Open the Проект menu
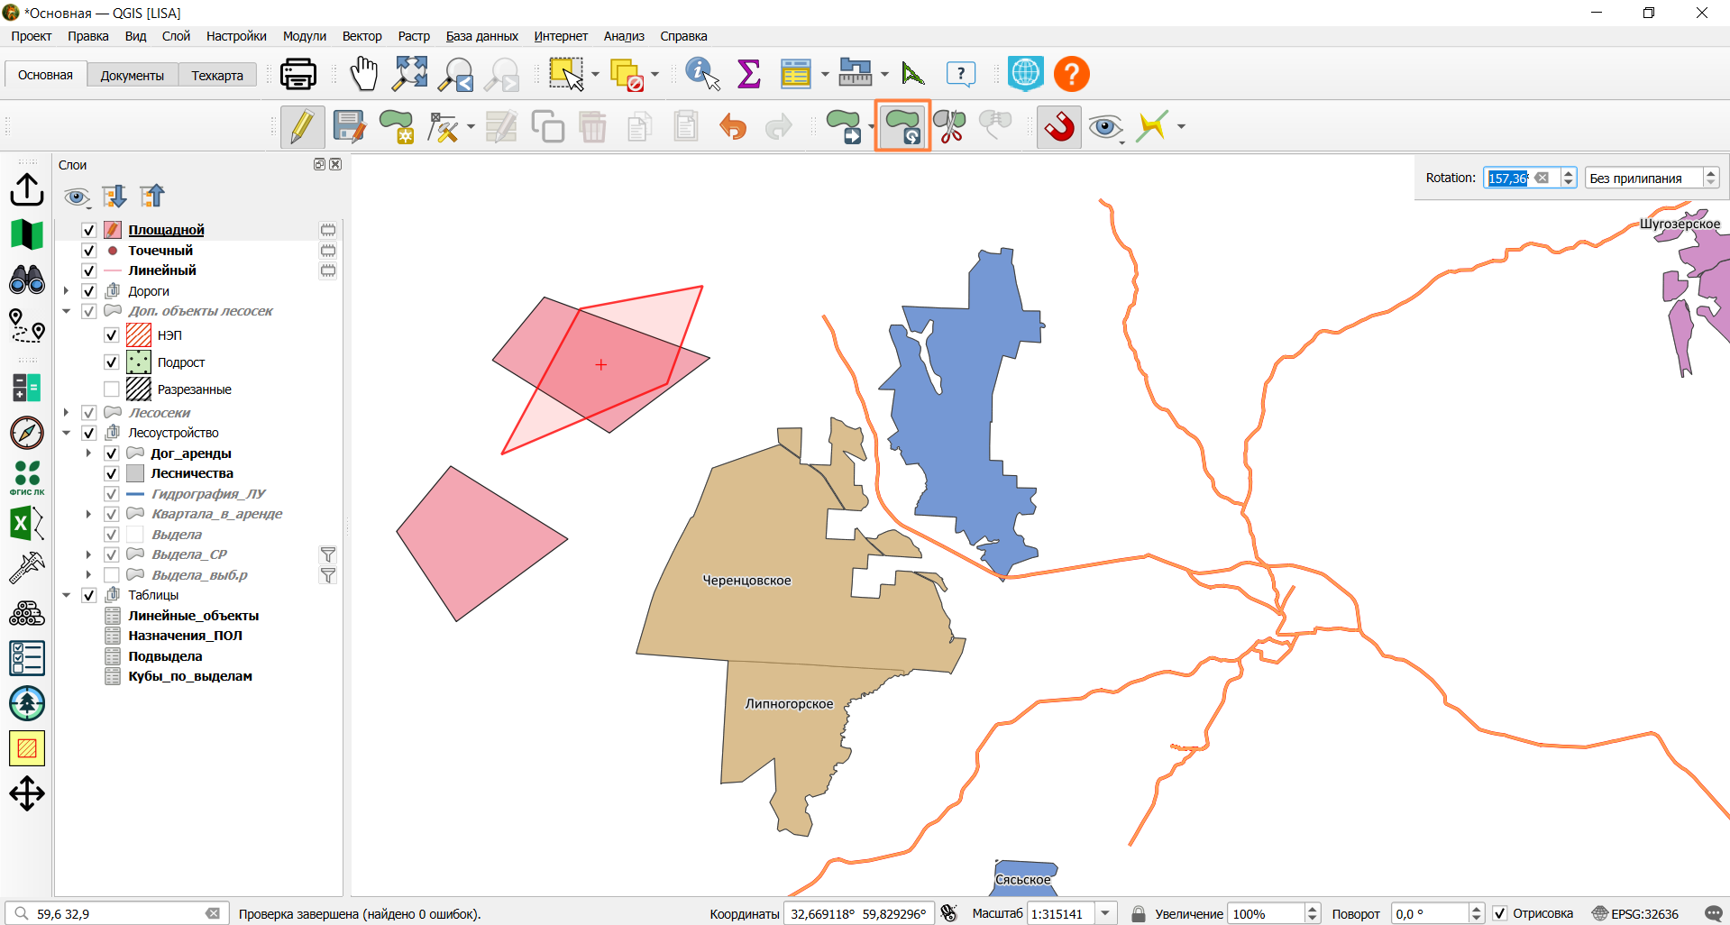 click(32, 36)
